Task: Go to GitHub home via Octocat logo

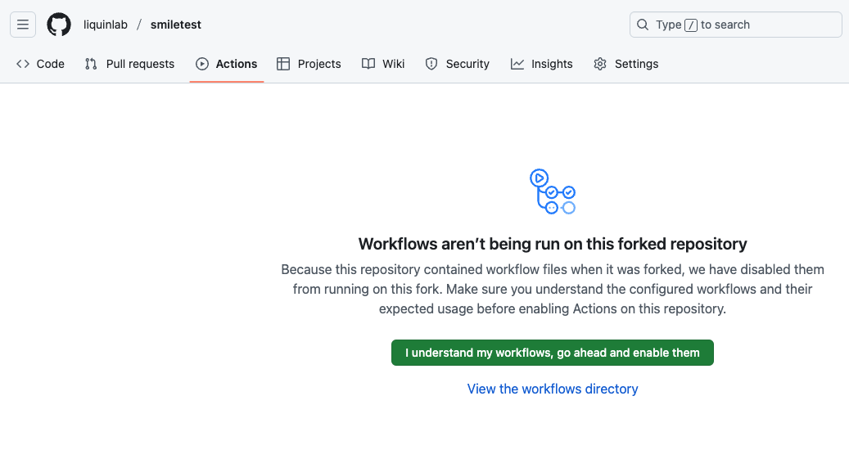Action: [59, 25]
